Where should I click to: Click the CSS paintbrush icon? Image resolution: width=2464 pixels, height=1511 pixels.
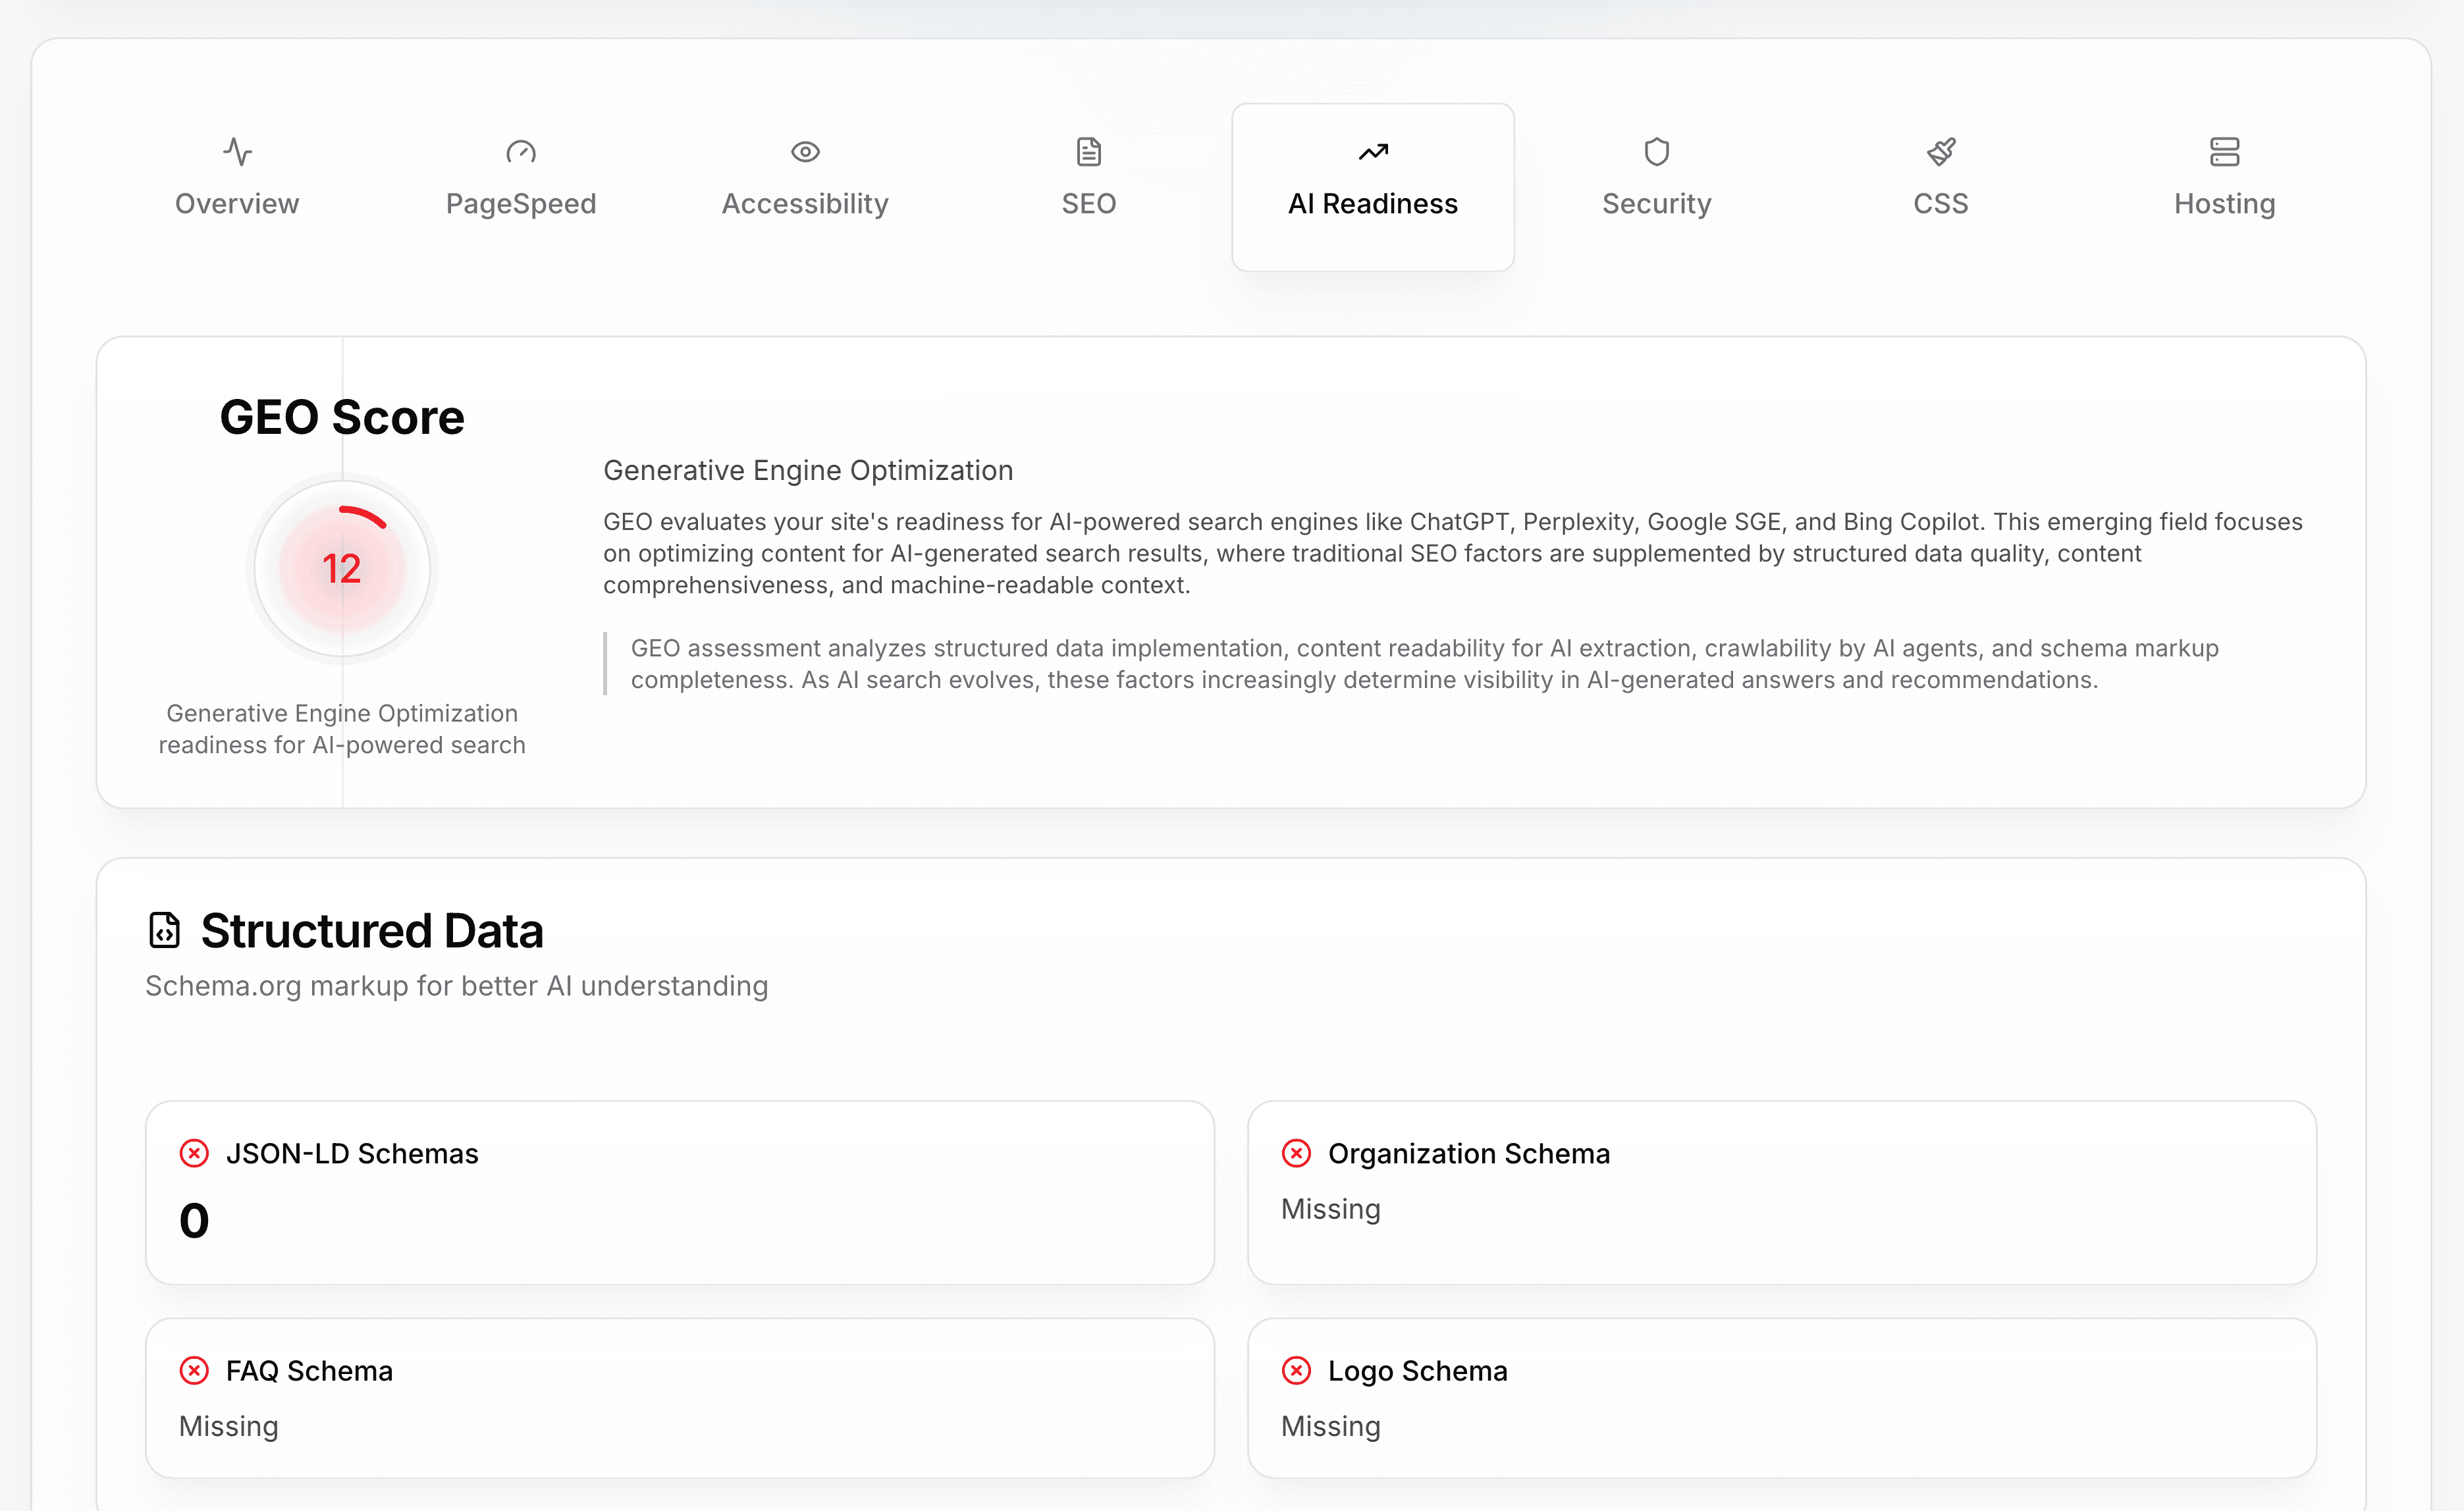pyautogui.click(x=1941, y=152)
